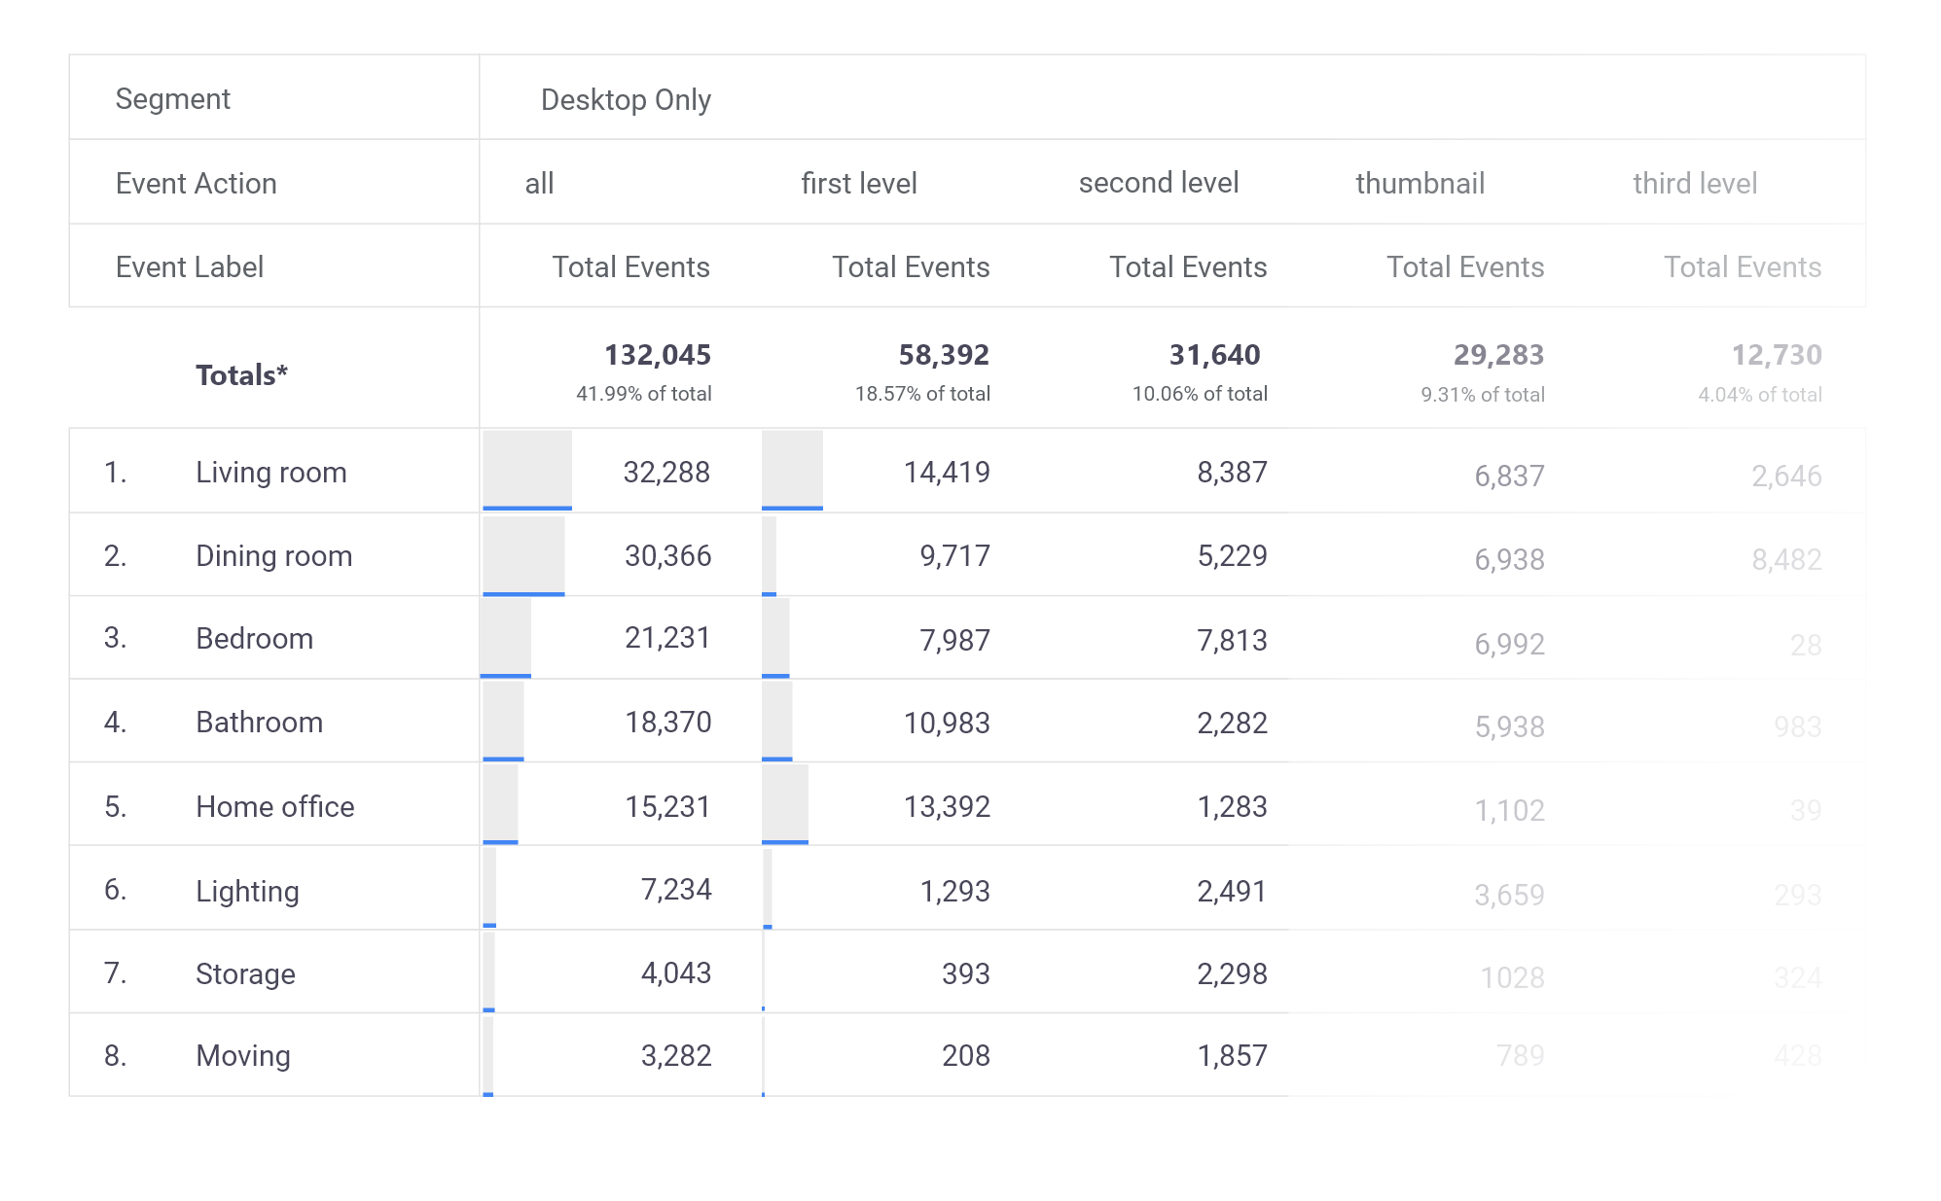Click the 'thumbnail' column header
This screenshot has height=1201, width=1941.
pos(1420,183)
